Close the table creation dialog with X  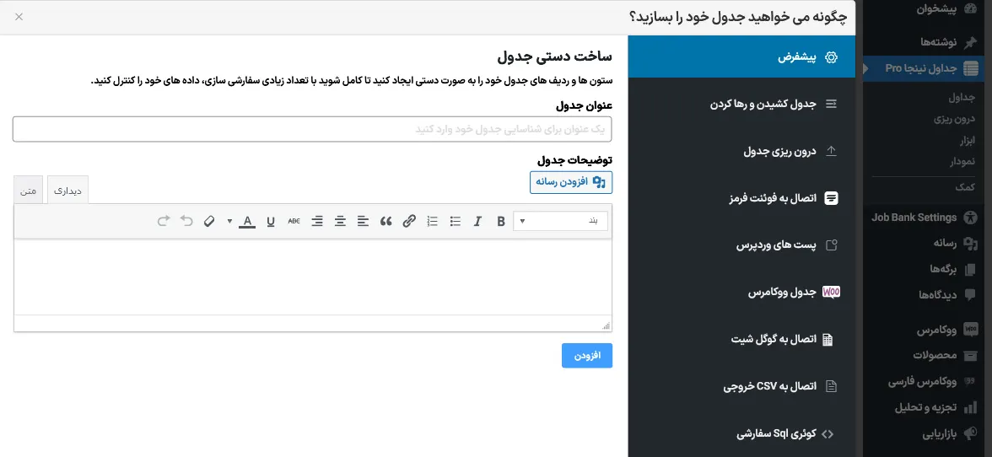pyautogui.click(x=19, y=16)
